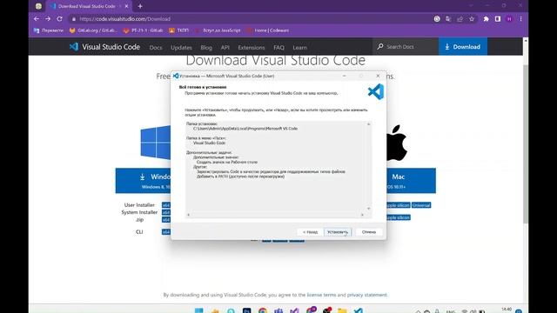Open the GitLab.org / GitLab bookmark
This screenshot has width=557, height=313.
pos(93,30)
